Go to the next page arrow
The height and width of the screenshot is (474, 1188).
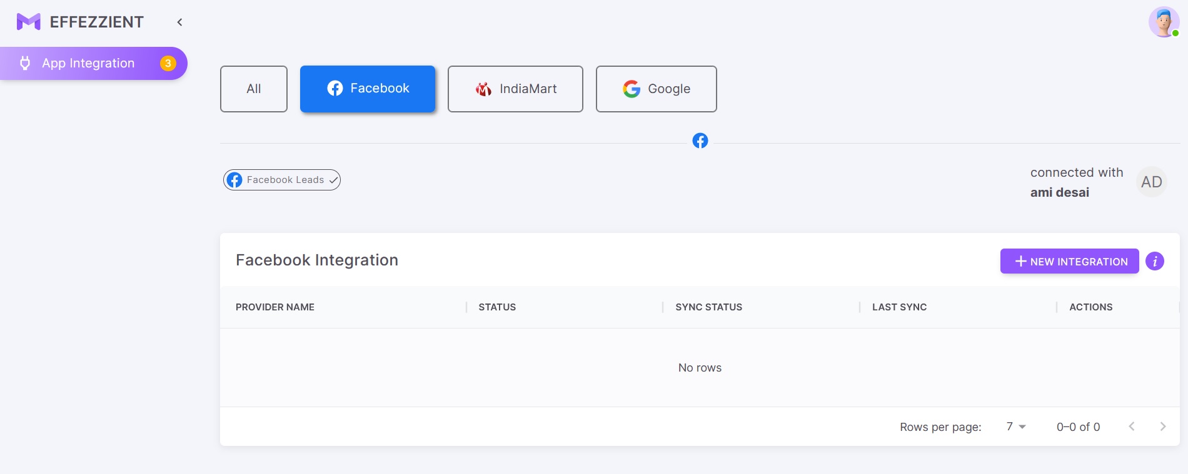pyautogui.click(x=1163, y=427)
